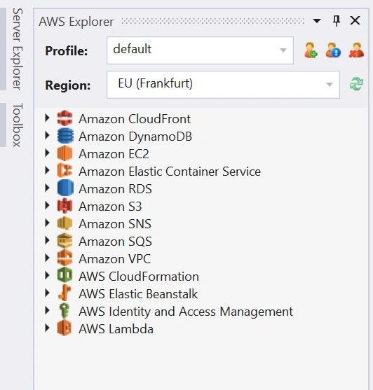Click the AWS Lambda icon
The height and width of the screenshot is (390, 373).
(65, 328)
